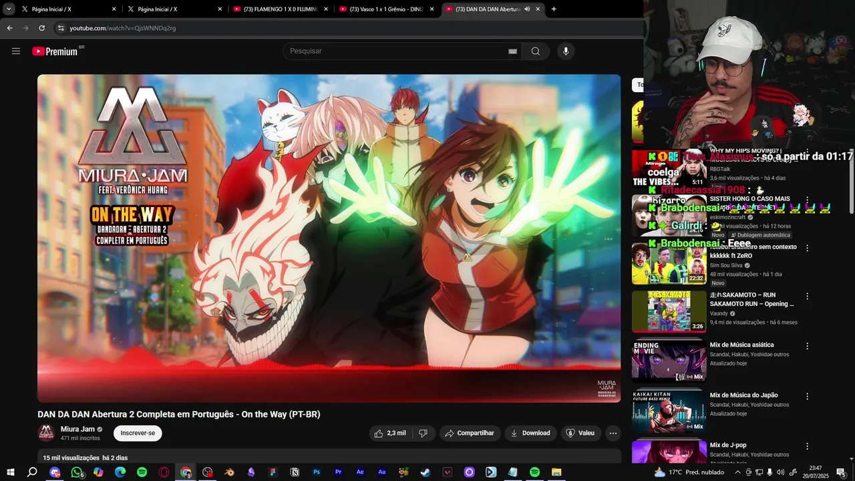Open Adobe Audition from the taskbar
Screen dimensions: 855x481
point(382,472)
